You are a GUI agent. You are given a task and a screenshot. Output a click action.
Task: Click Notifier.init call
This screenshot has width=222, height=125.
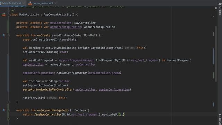[x=34, y=98]
